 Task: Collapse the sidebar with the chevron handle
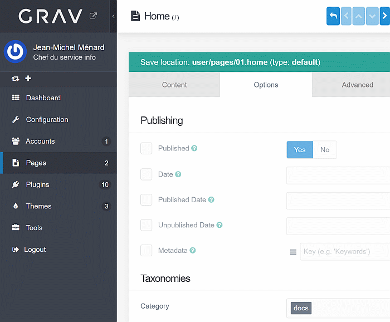114,16
